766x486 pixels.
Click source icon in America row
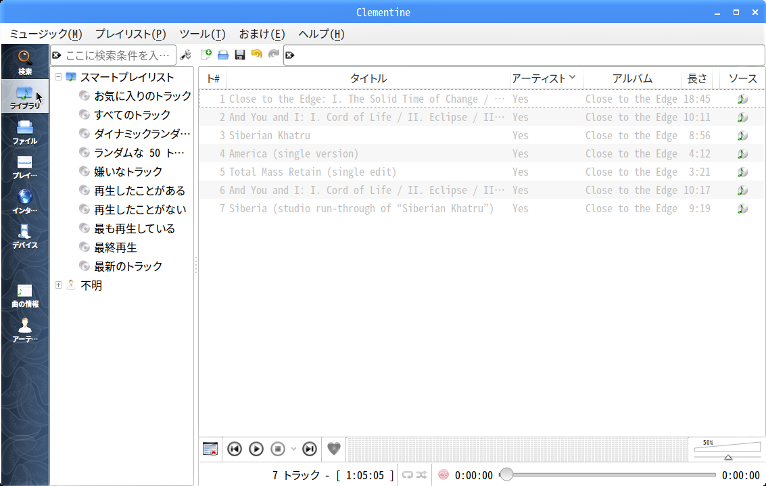tap(742, 154)
